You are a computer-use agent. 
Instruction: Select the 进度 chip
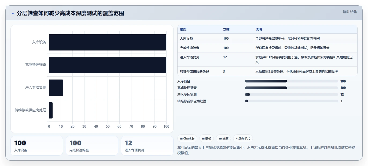coord(223,138)
